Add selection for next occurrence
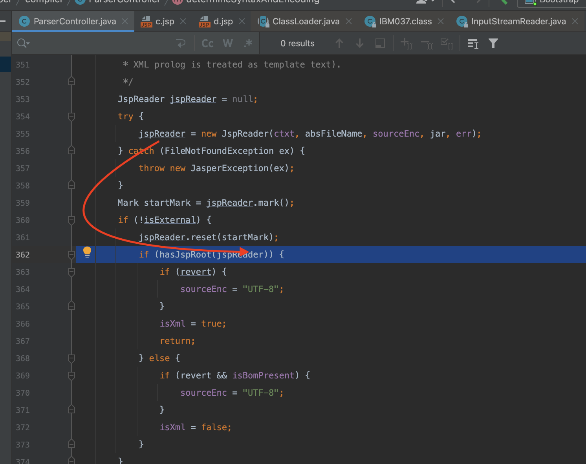The height and width of the screenshot is (464, 586). coord(406,43)
